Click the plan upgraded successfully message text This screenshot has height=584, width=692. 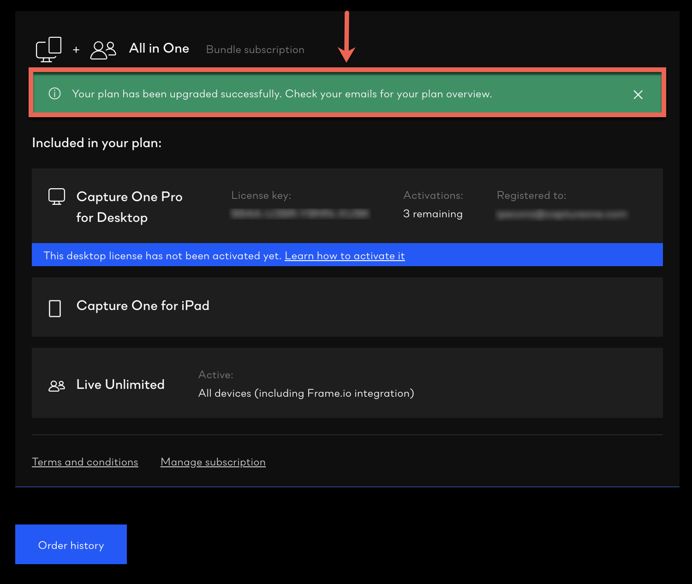282,94
